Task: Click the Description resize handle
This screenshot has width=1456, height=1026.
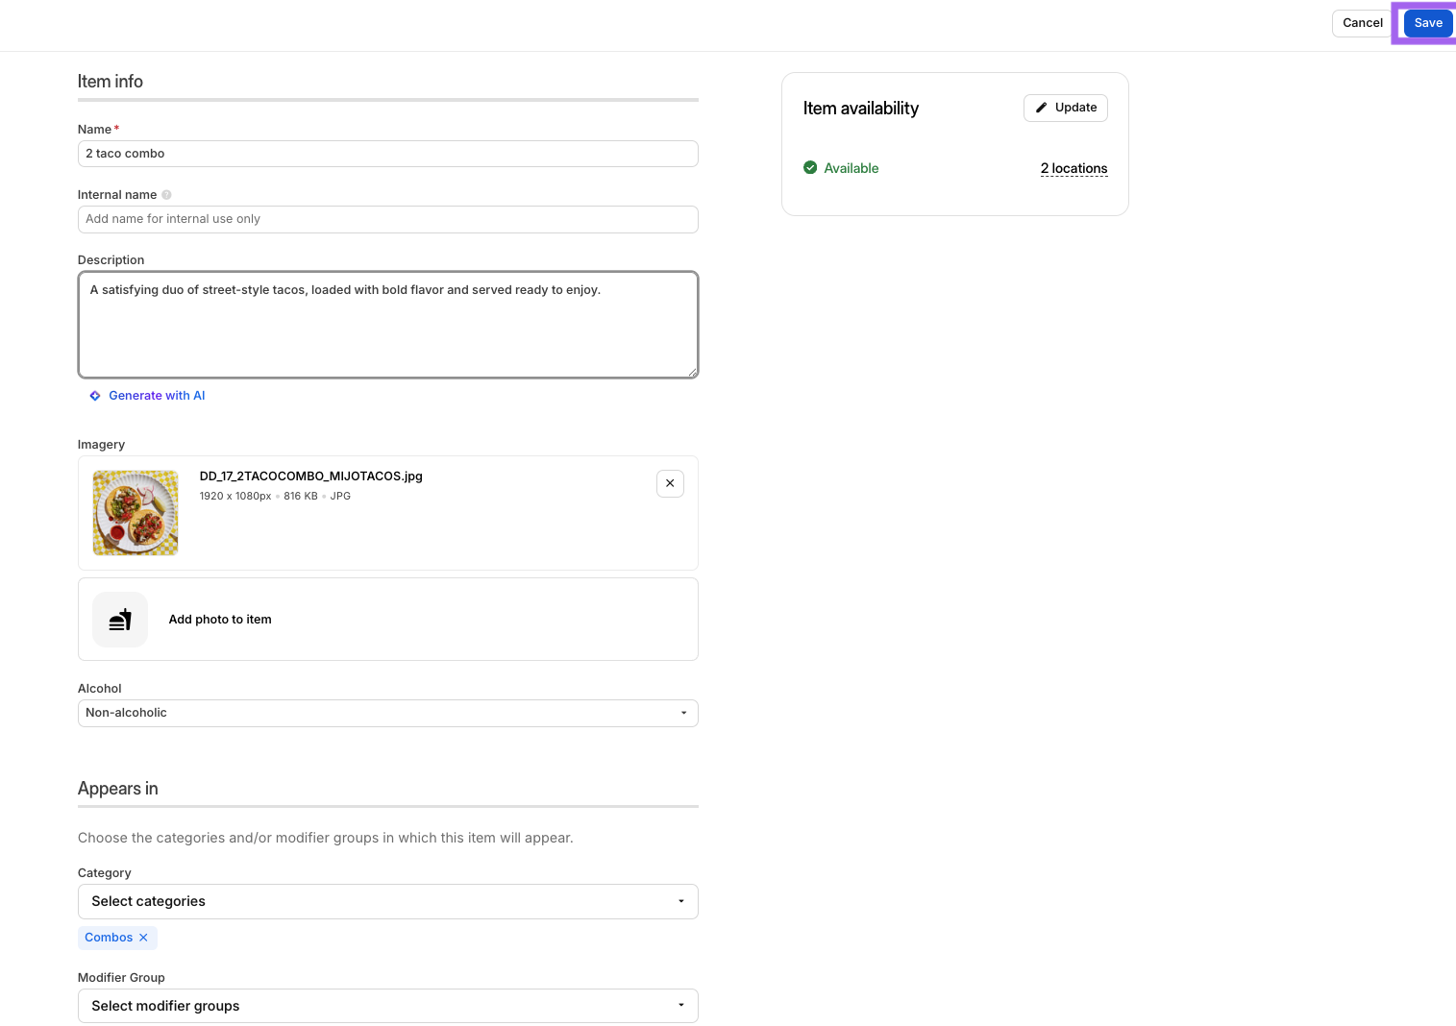Action: [x=692, y=372]
